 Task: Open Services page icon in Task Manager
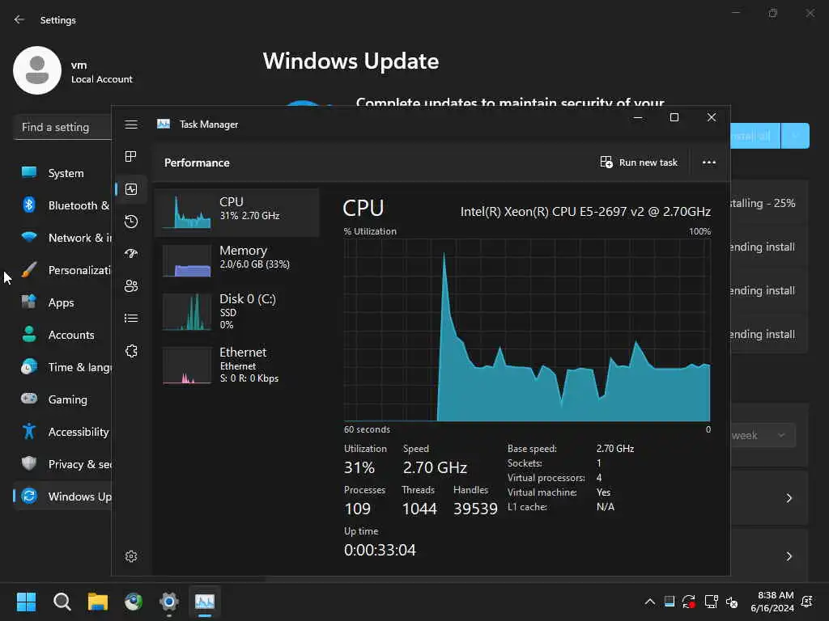pyautogui.click(x=131, y=351)
